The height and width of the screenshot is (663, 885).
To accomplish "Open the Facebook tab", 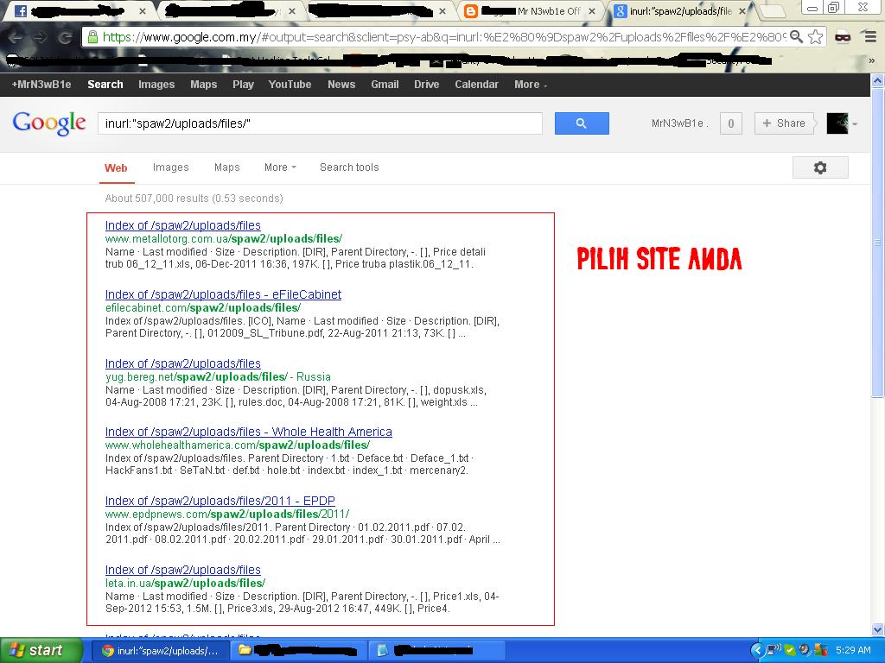I will (x=76, y=10).
